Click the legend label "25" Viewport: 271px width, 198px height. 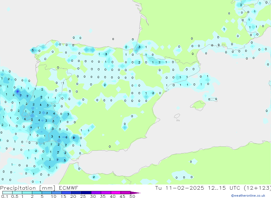tap(83, 196)
